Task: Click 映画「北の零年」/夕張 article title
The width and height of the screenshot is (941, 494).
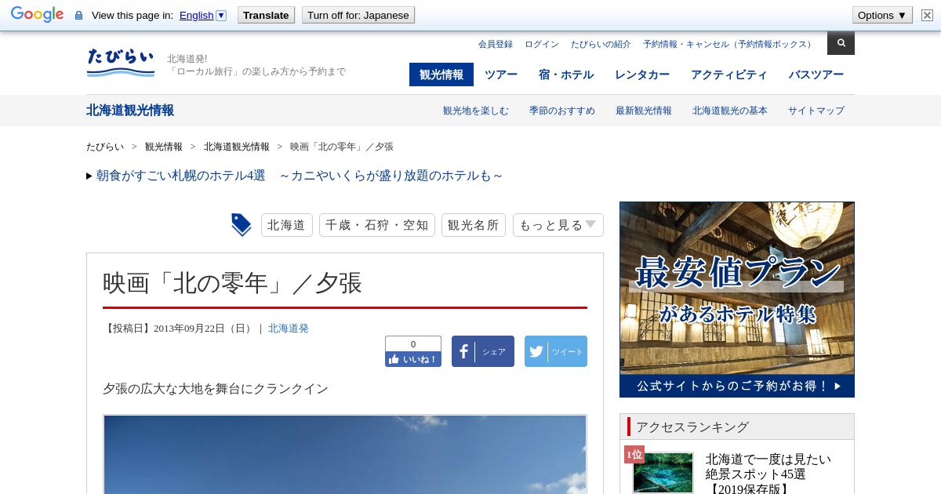Action: coord(232,283)
